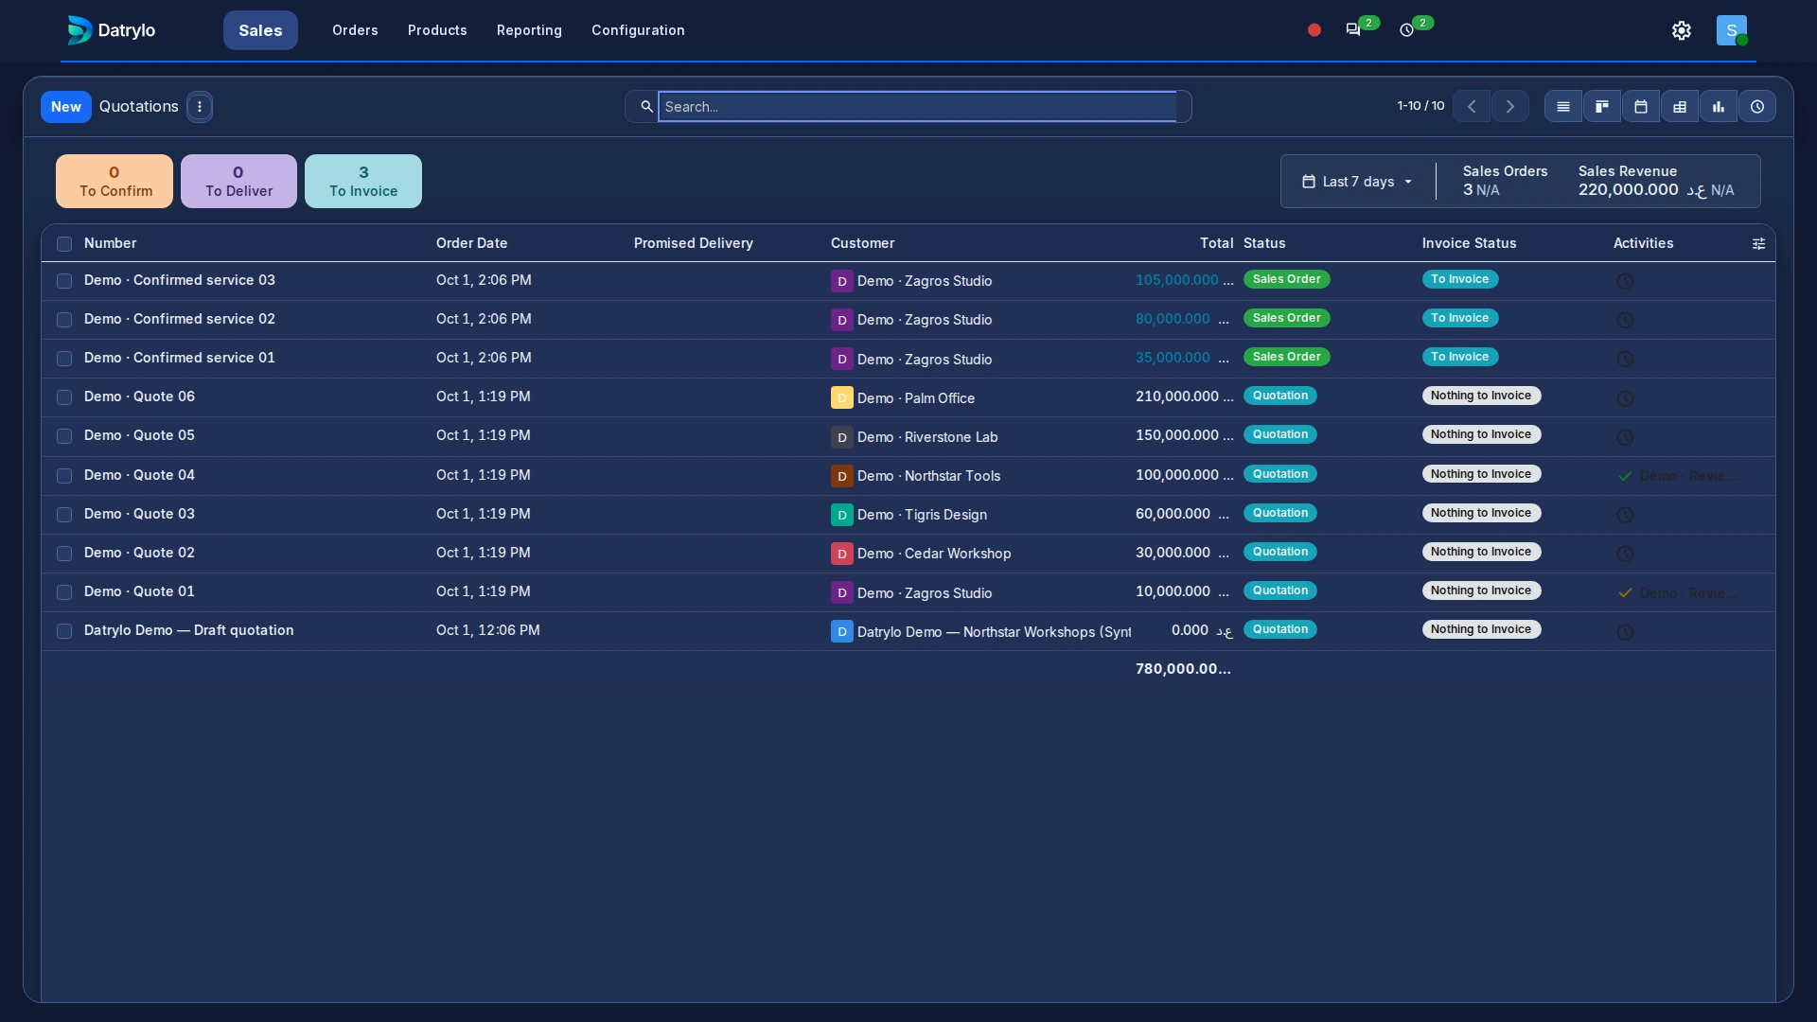Filter by the To Confirm card
Screen dimensions: 1817x1022
click(115, 181)
